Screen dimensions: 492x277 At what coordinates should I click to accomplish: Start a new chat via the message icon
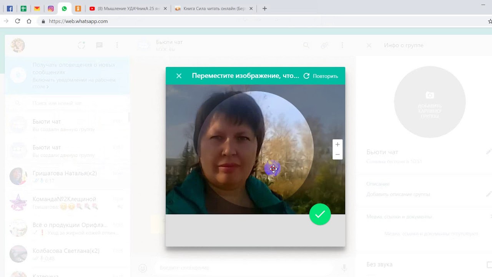(x=99, y=45)
